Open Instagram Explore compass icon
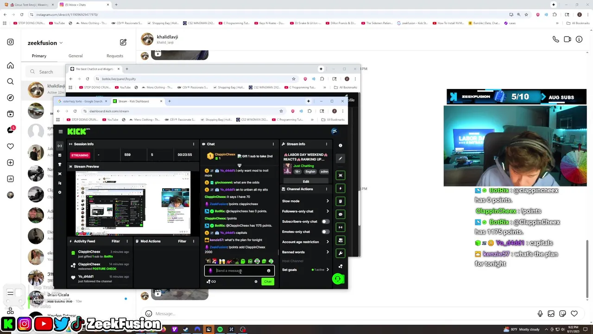 (10, 98)
